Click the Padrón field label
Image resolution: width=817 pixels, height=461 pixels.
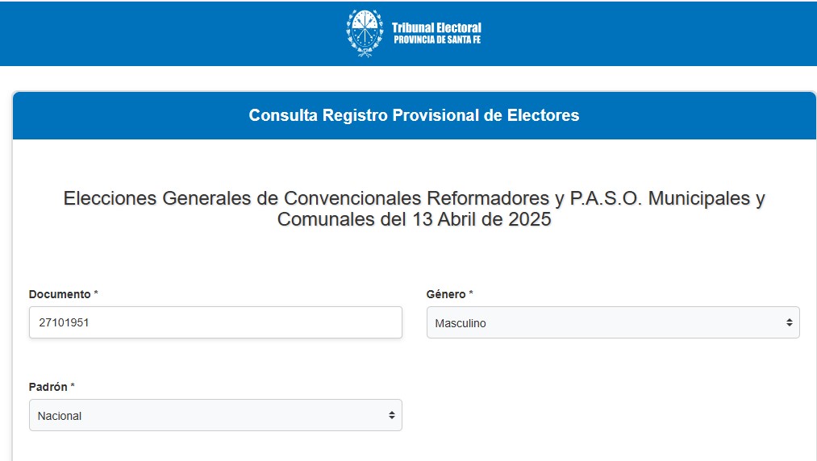48,387
